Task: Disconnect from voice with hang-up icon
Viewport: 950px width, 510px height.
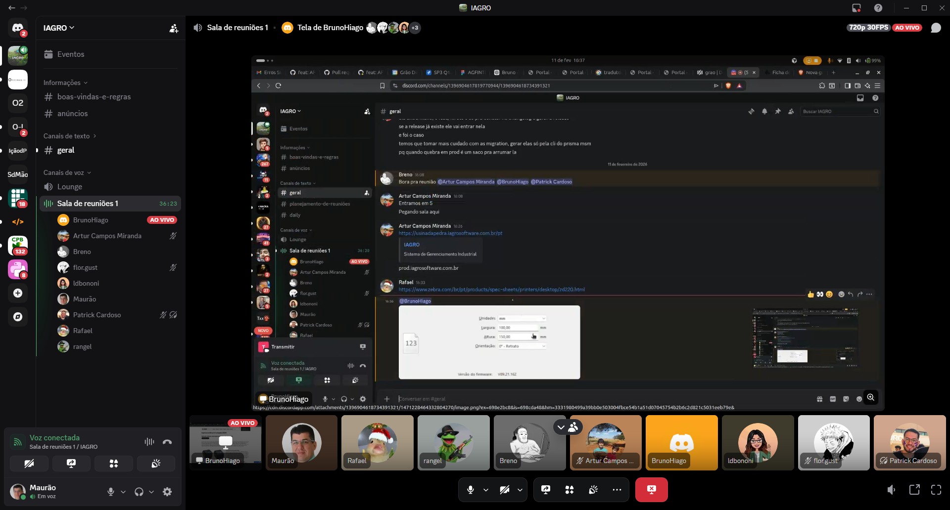Action: [x=167, y=442]
